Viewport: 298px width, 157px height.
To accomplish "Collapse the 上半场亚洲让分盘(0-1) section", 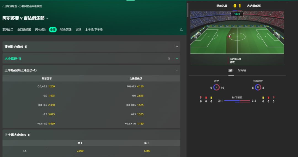I will coord(177,70).
